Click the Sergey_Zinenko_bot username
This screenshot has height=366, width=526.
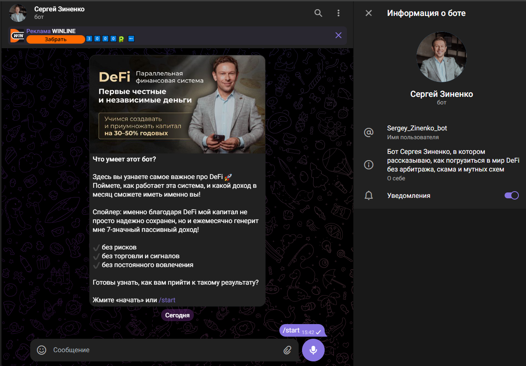point(417,128)
